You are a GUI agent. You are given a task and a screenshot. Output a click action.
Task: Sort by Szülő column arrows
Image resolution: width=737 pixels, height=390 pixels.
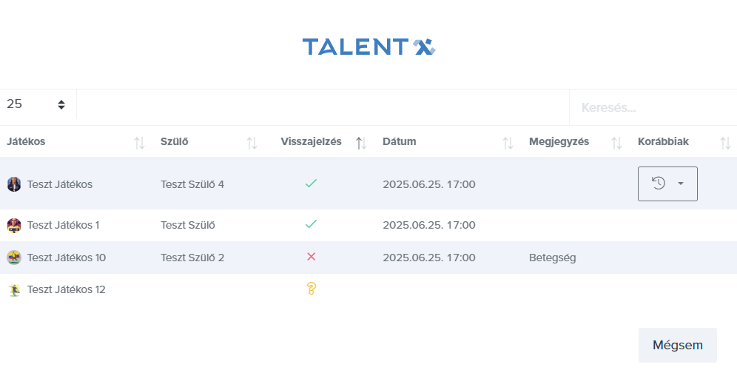(x=252, y=143)
